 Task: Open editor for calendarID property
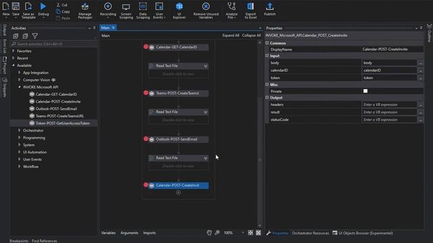pos(421,70)
